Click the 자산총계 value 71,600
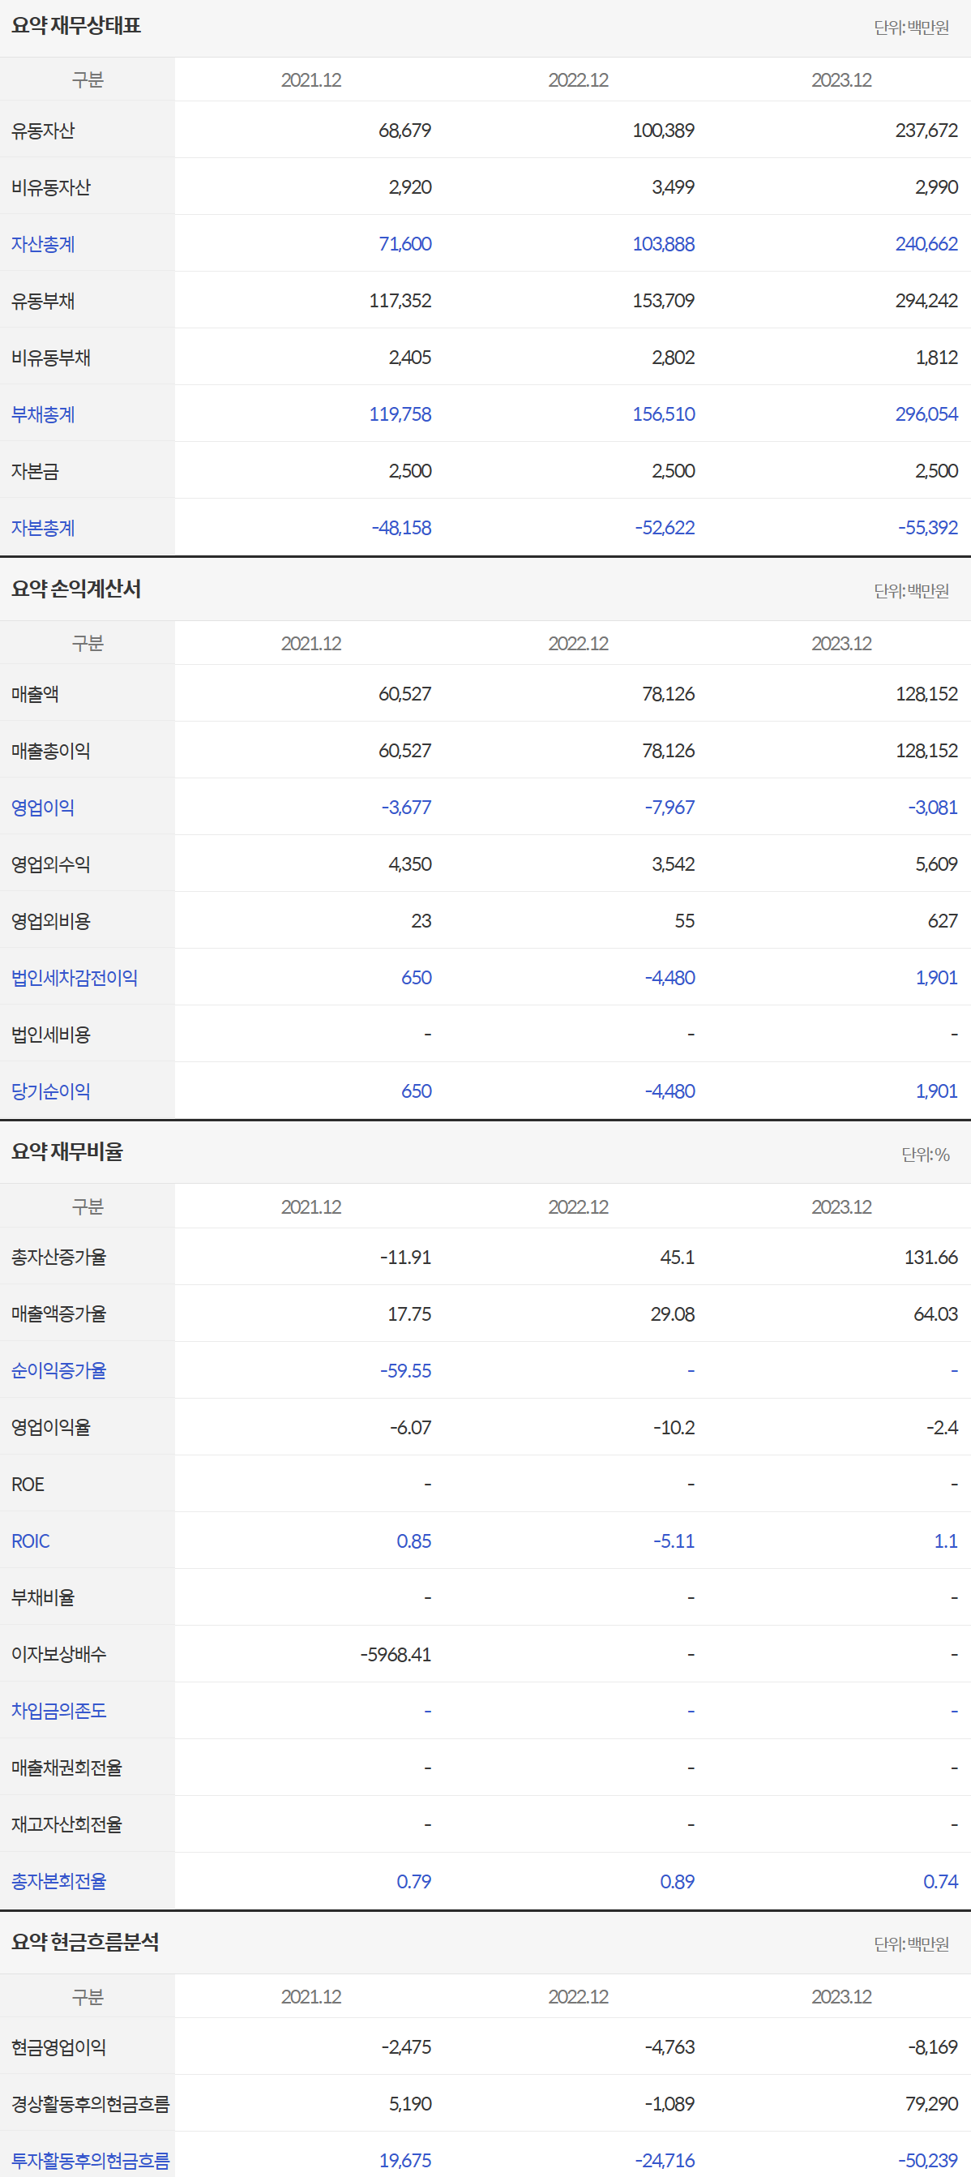 [404, 244]
